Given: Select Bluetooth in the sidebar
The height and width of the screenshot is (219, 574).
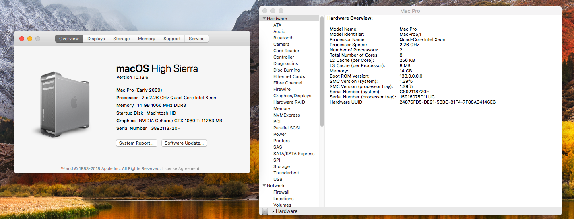Looking at the screenshot, I should (284, 38).
